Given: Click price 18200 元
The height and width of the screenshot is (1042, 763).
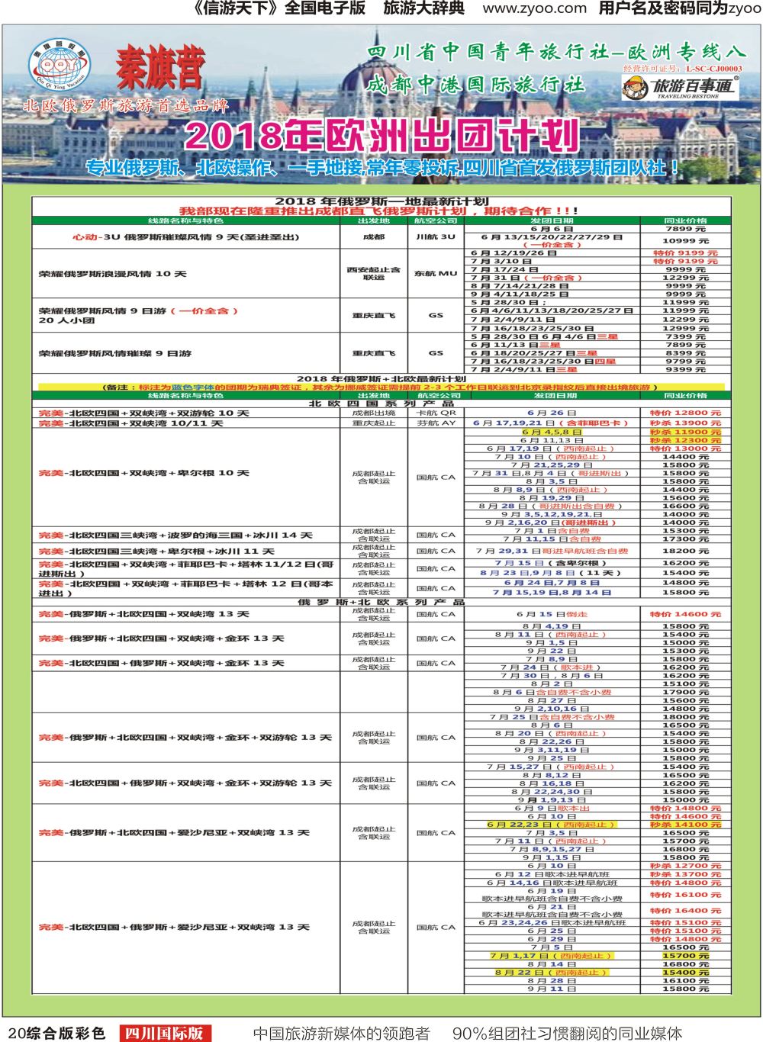Looking at the screenshot, I should [x=685, y=551].
